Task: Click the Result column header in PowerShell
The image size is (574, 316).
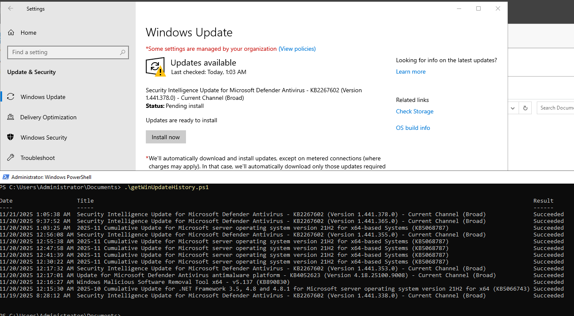Action: pyautogui.click(x=544, y=201)
